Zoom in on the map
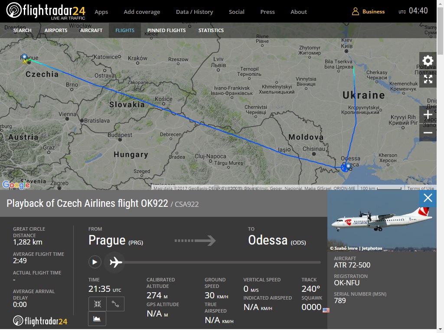444x333 pixels. point(428,114)
